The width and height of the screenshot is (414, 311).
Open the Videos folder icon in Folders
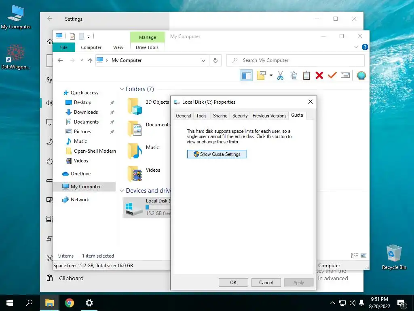click(x=135, y=174)
